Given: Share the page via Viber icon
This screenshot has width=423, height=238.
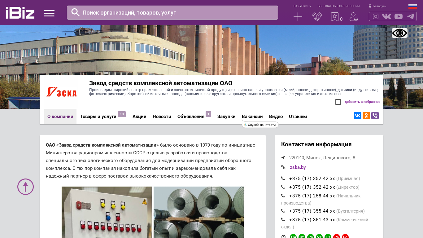Looking at the screenshot, I should coord(375,116).
